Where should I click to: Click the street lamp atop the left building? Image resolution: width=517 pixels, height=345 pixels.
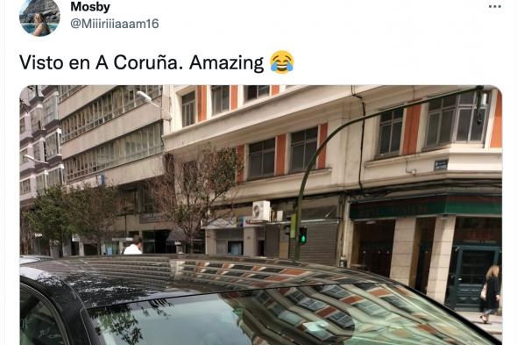click(x=146, y=98)
